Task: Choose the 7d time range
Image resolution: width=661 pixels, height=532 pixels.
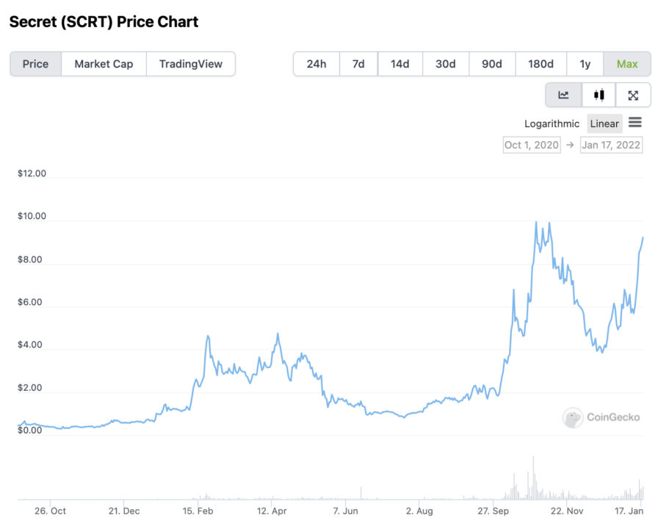Action: (358, 64)
